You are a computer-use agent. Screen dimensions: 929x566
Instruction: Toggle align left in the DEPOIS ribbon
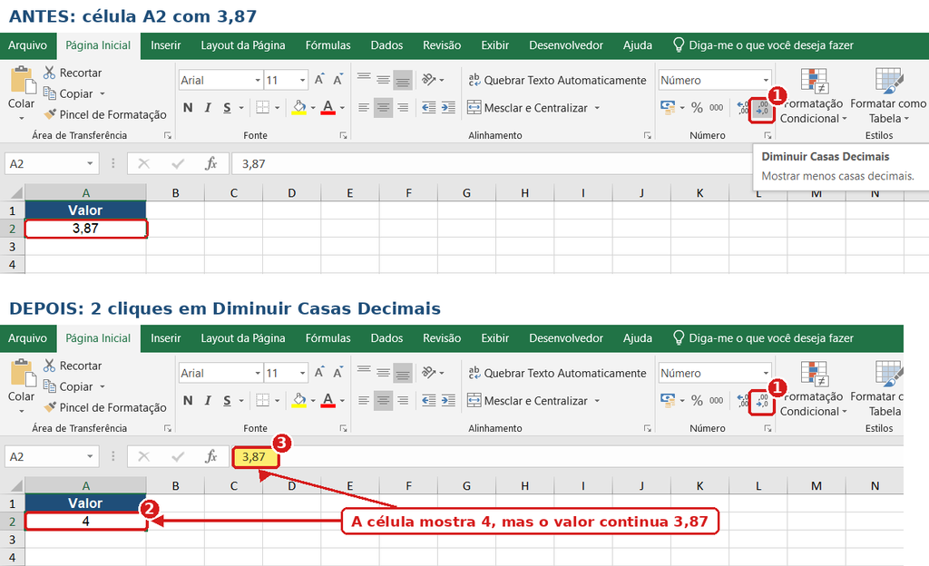[364, 401]
